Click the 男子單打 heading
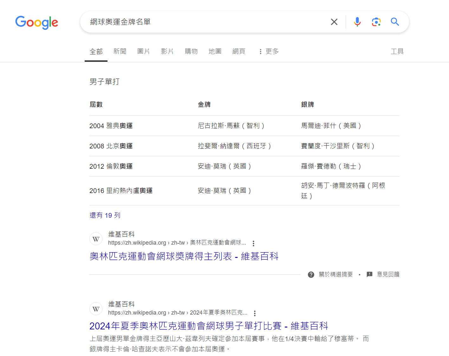 tap(105, 82)
